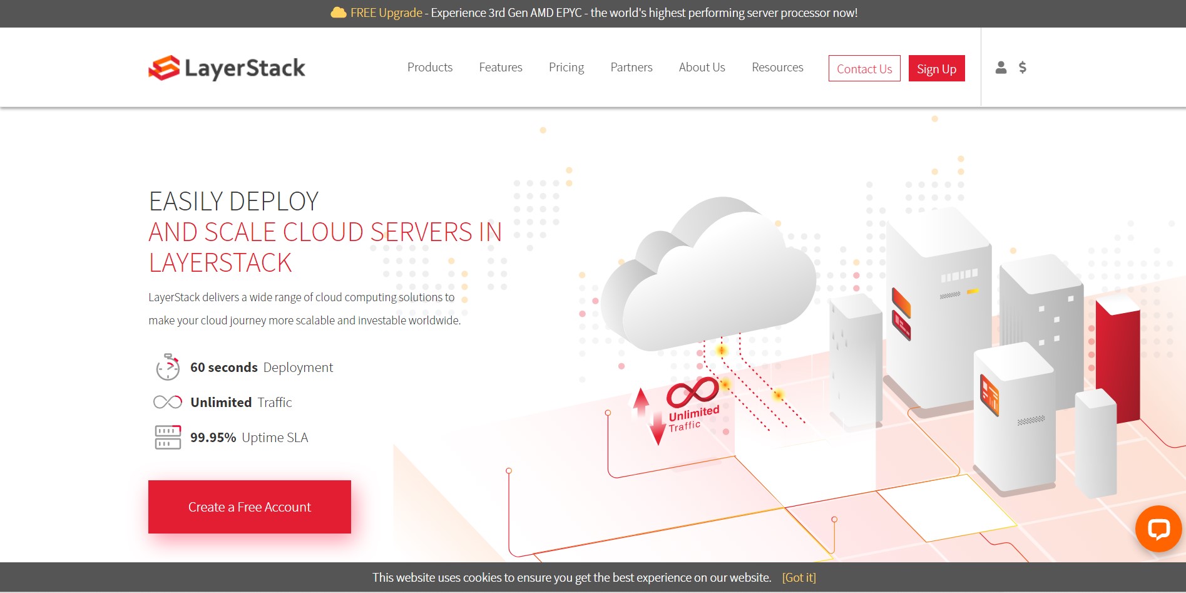Open the live chat bubble icon
The width and height of the screenshot is (1186, 593).
tap(1158, 529)
